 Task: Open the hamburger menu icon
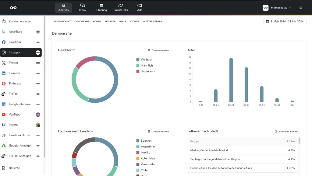301,8
